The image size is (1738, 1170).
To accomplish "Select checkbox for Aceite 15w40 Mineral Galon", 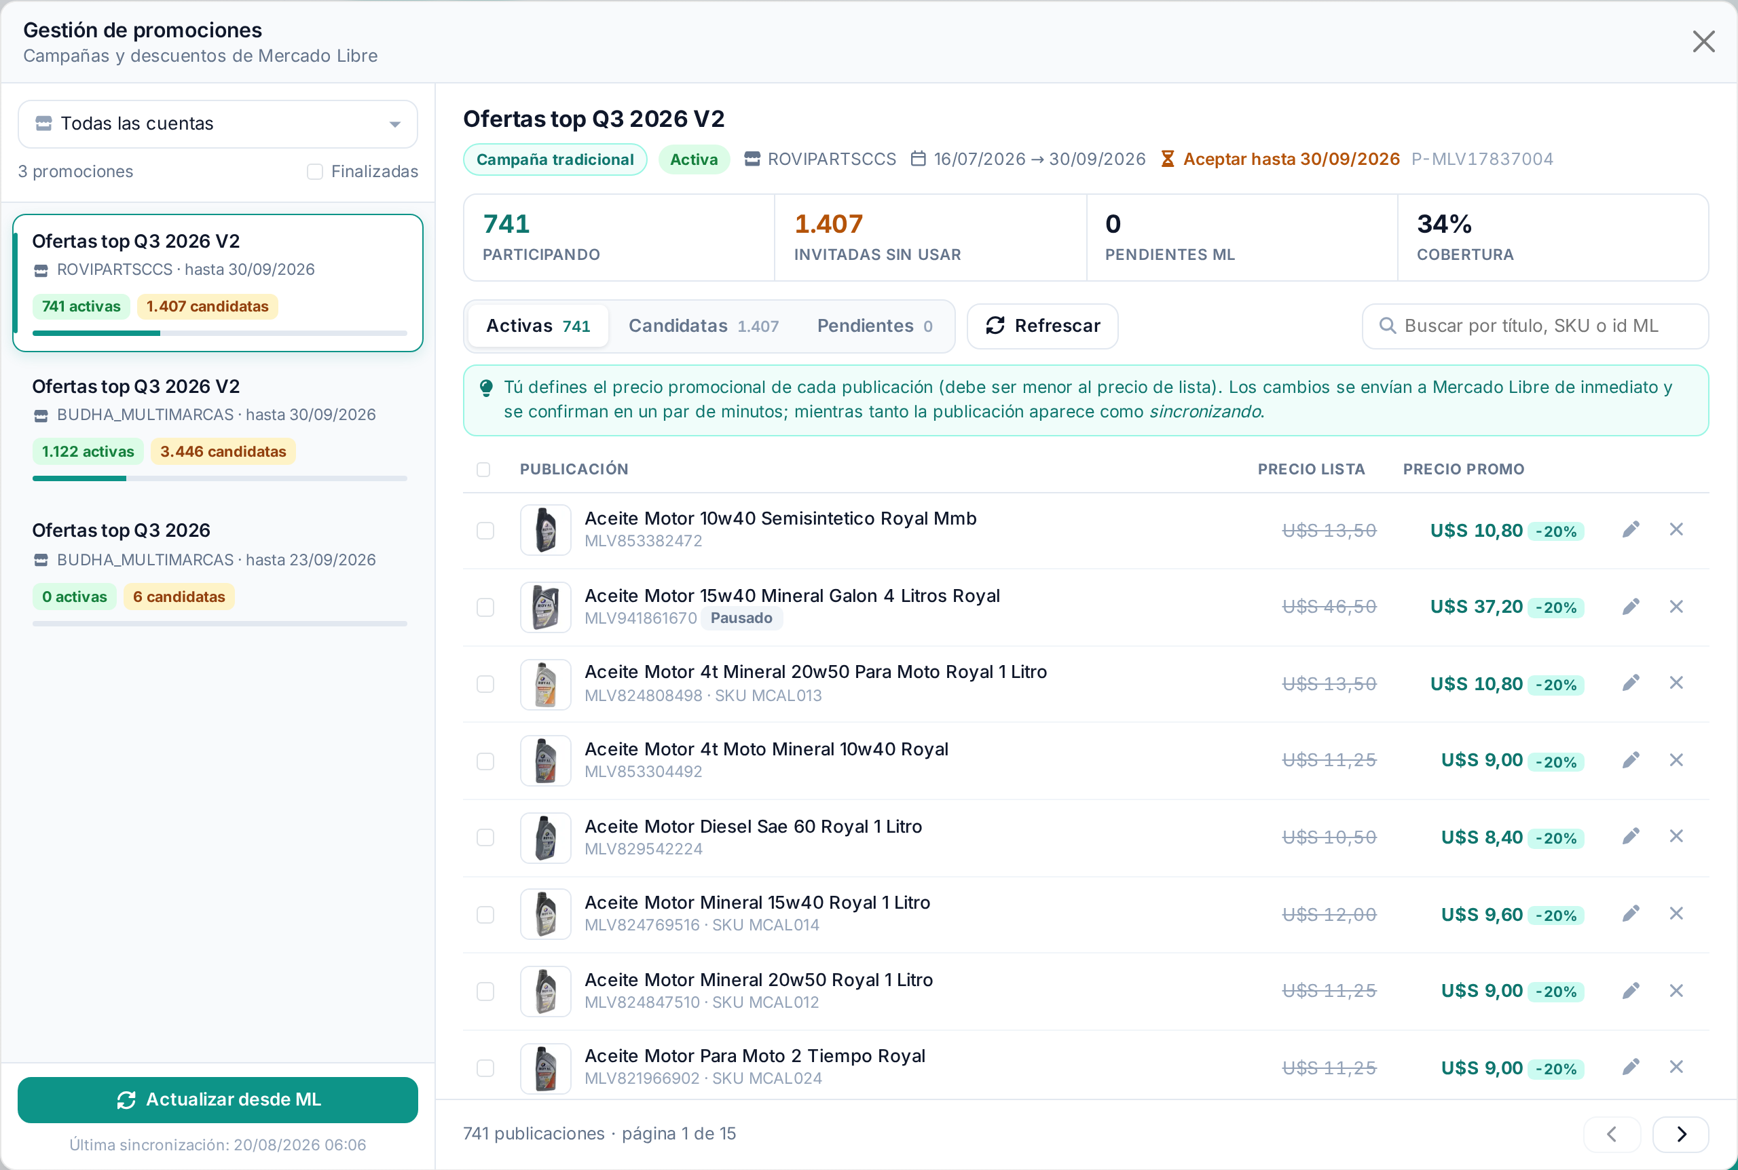I will coord(485,607).
